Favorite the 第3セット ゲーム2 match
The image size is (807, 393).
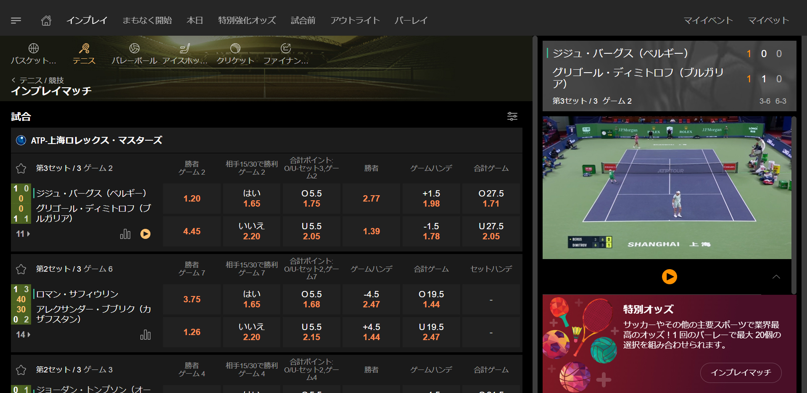21,168
